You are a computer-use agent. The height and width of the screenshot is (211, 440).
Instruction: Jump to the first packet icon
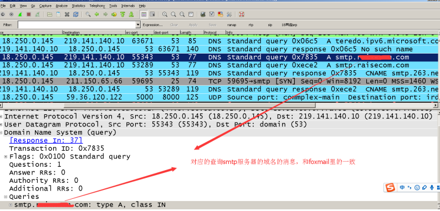(122, 14)
